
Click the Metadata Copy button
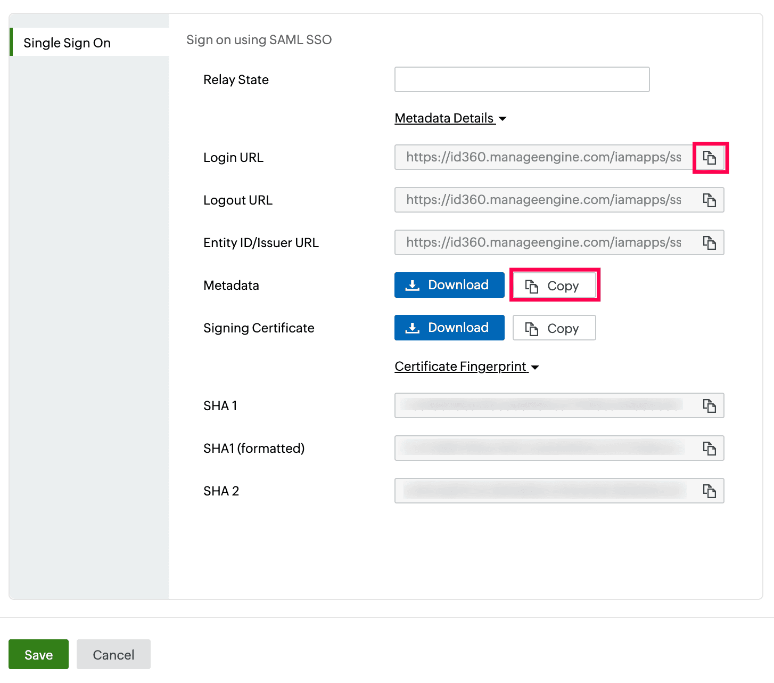pyautogui.click(x=554, y=286)
